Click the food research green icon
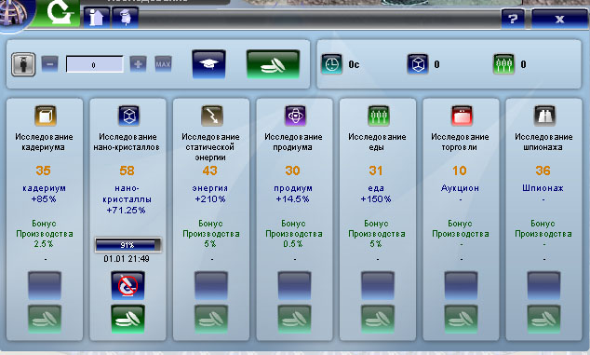The height and width of the screenshot is (355, 590). 379,116
